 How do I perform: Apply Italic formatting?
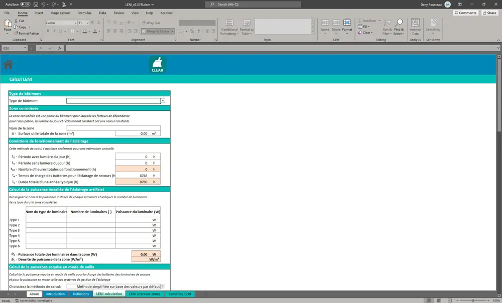(54, 31)
